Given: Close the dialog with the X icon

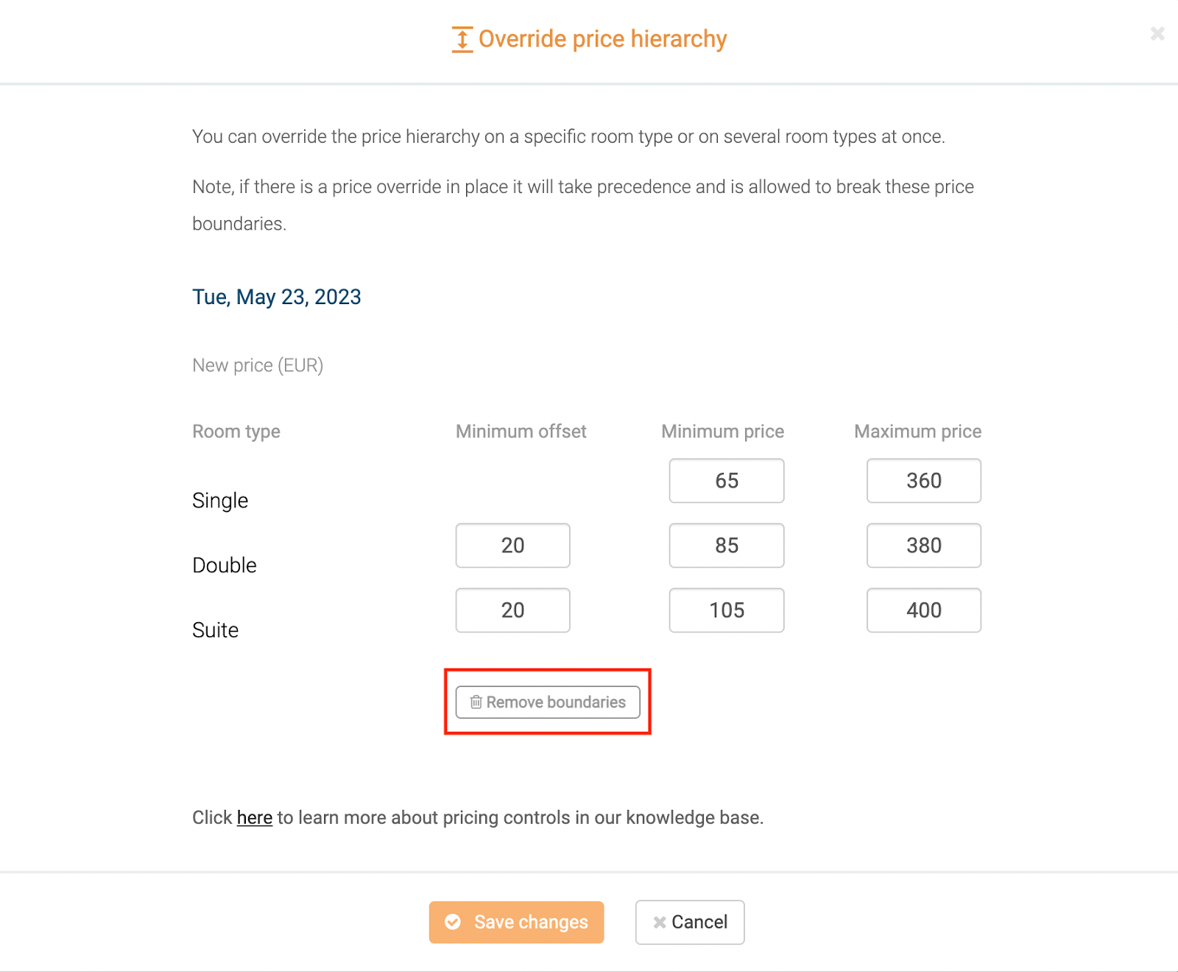Looking at the screenshot, I should point(1157,34).
